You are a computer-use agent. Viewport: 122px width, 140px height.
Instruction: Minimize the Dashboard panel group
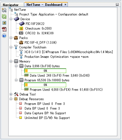tap(117, 5)
